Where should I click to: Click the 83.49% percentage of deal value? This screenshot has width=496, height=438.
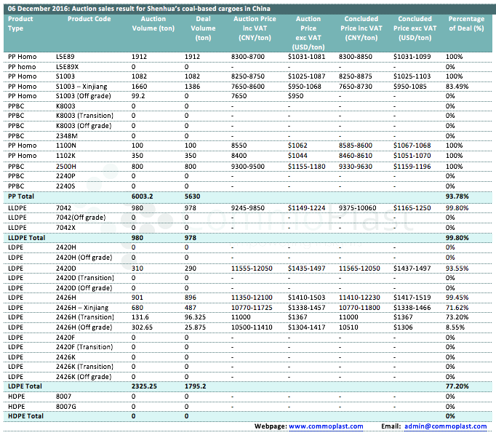click(457, 86)
